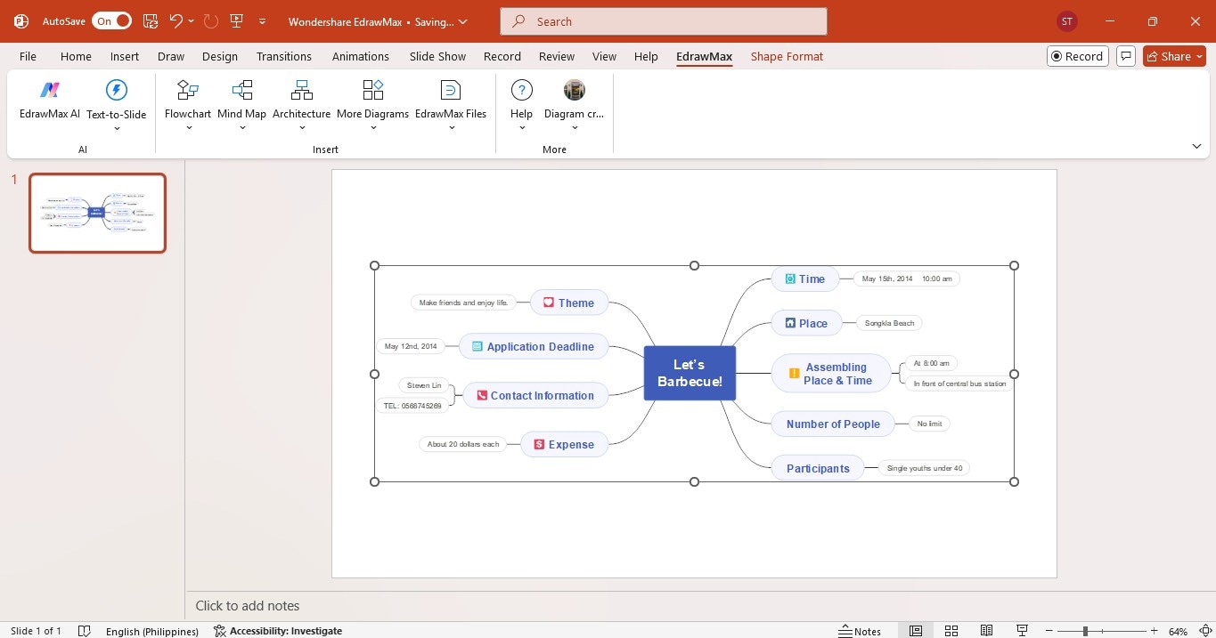Click the Search box

(664, 21)
